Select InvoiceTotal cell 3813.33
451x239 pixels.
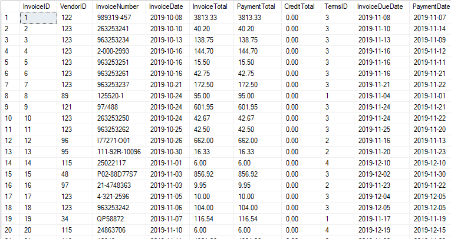[212, 18]
